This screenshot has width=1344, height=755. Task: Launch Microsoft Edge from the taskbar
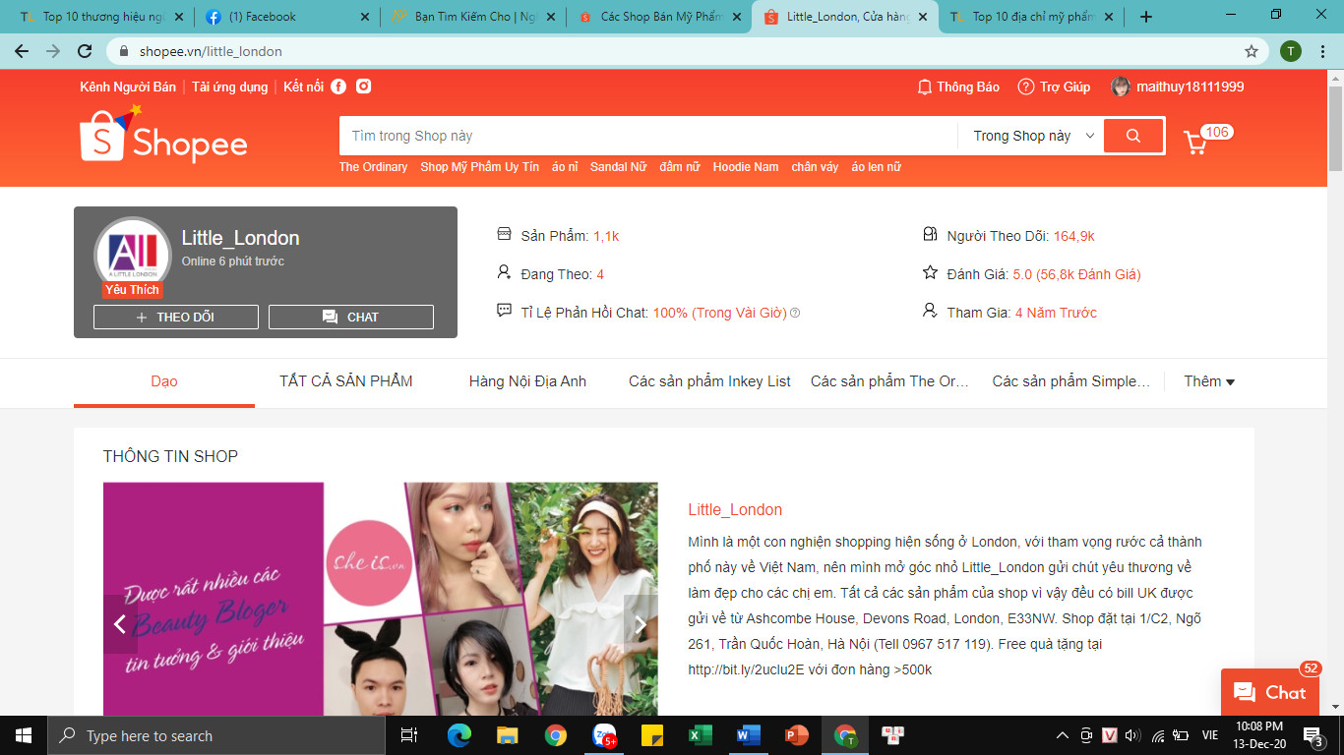(x=459, y=735)
